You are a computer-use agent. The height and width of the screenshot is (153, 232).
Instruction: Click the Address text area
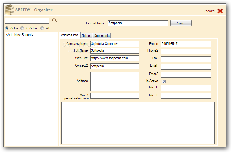[115, 81]
